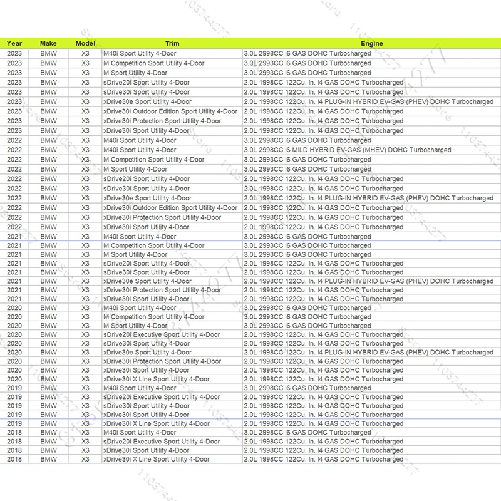Select the 2019 sDrive20i Executive Sport Utility trim cell
The image size is (501, 501).
[172, 397]
